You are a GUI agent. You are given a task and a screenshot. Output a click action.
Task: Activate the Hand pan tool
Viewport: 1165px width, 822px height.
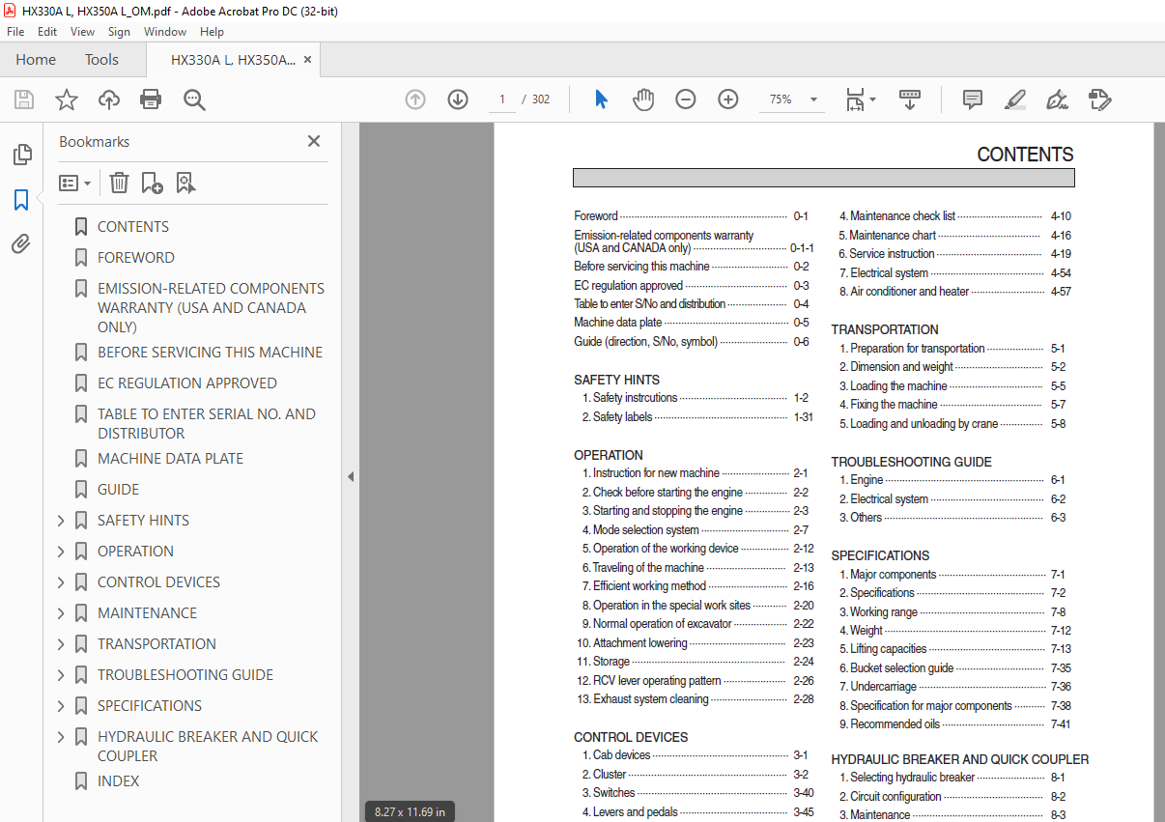pos(643,99)
